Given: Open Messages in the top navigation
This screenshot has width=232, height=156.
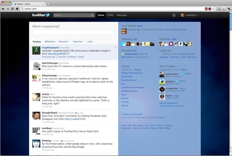Looking at the screenshot, I should click(x=121, y=15).
